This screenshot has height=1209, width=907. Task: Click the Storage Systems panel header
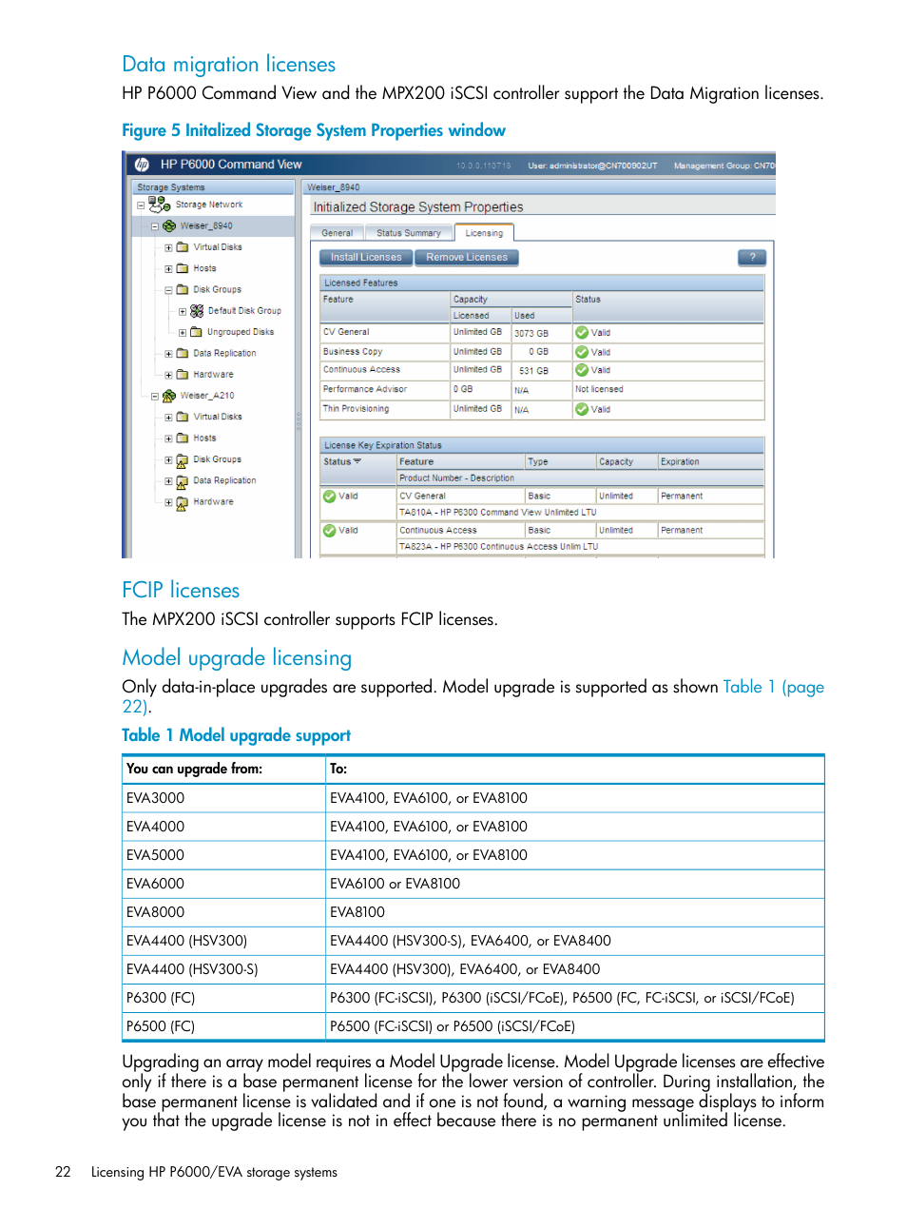coord(213,187)
